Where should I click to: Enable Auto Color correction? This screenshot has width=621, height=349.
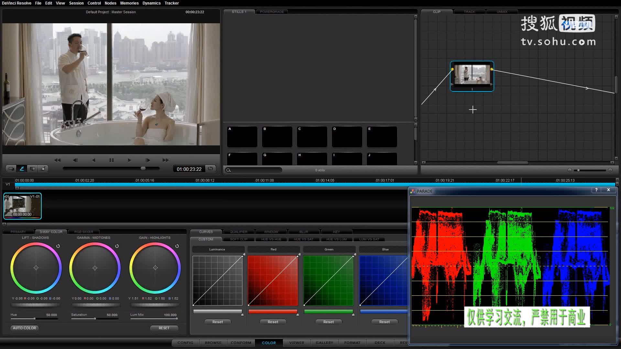(24, 328)
